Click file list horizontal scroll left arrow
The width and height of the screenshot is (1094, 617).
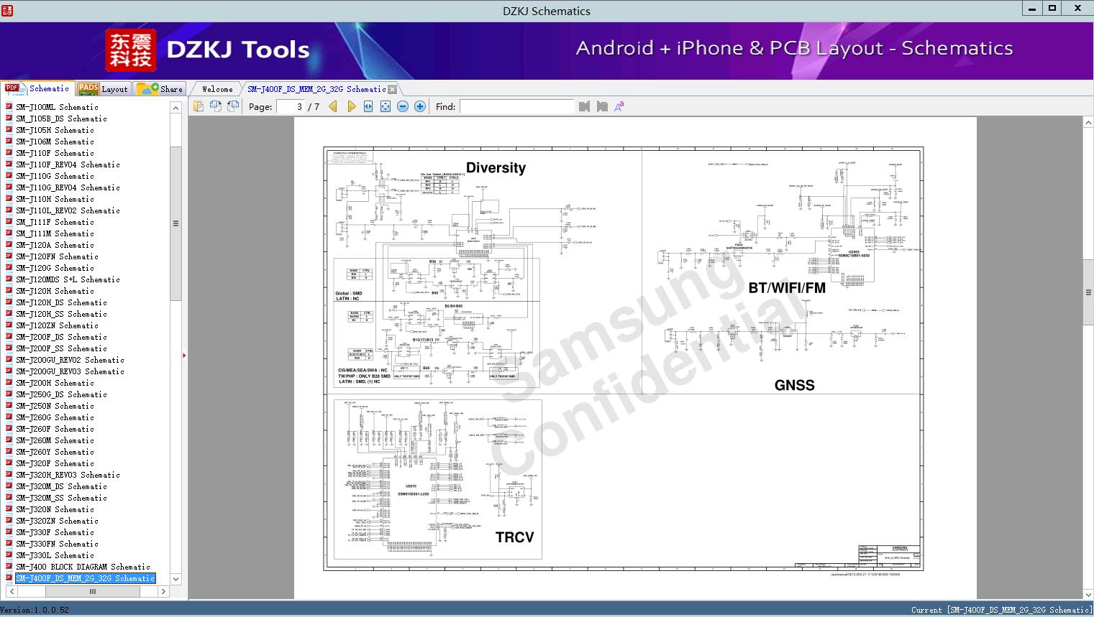click(x=12, y=591)
